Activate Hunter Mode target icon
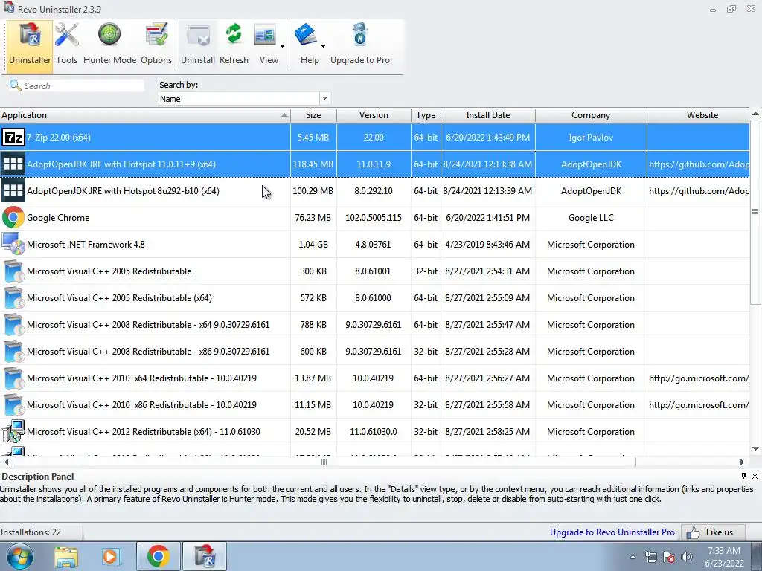This screenshot has width=762, height=571. click(109, 35)
